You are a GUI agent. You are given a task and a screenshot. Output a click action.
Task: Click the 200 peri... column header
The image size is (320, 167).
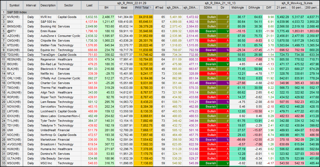[312, 7]
